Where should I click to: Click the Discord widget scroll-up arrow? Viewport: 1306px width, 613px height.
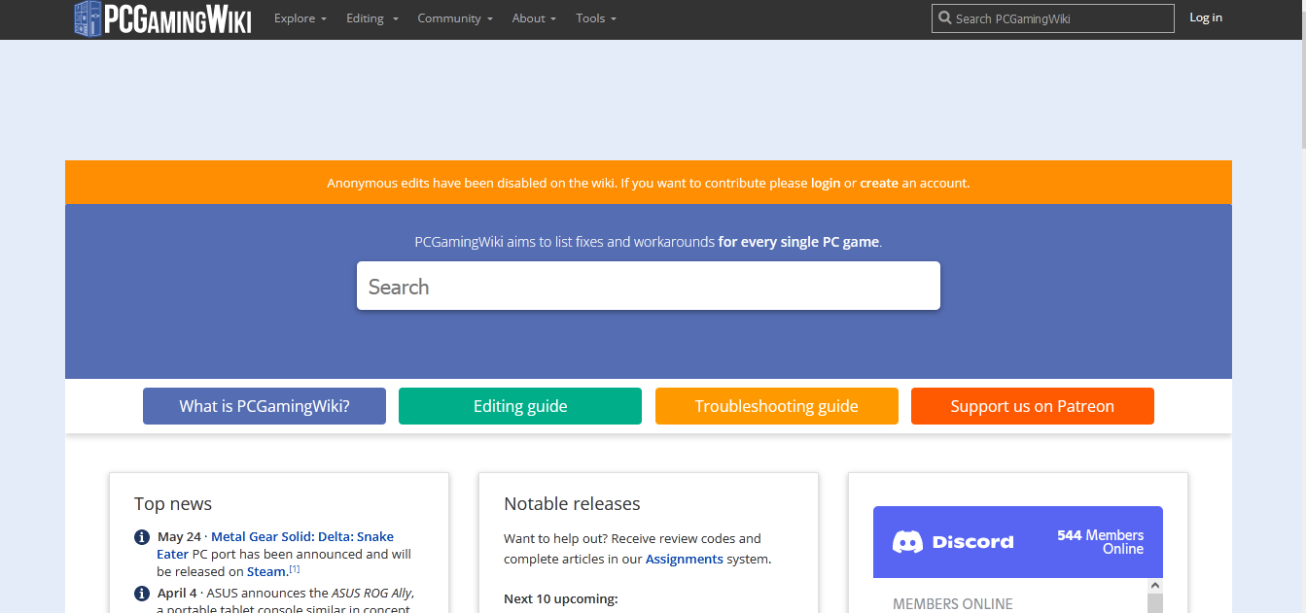[x=1155, y=586]
